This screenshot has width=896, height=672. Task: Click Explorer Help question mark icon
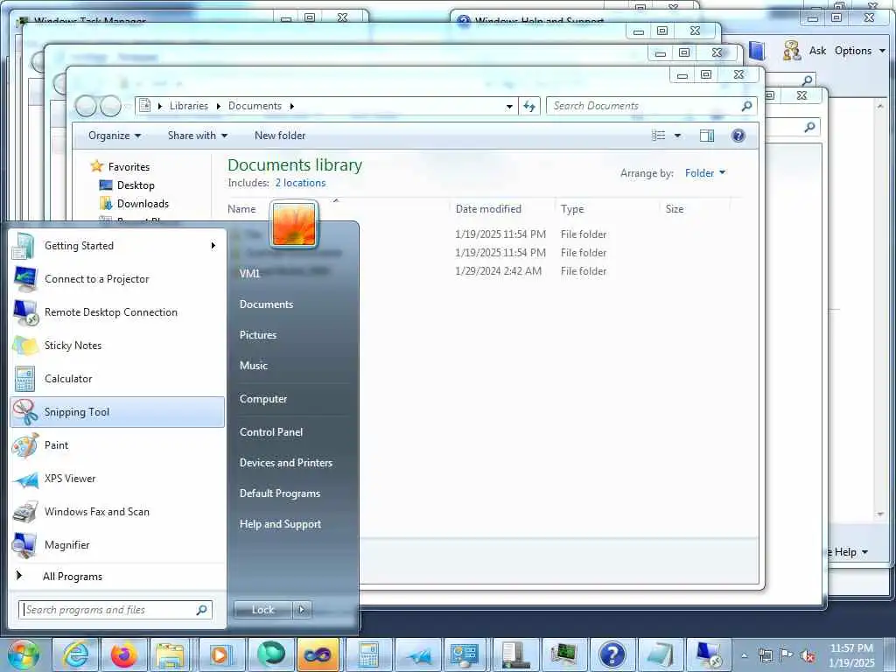pyautogui.click(x=738, y=136)
